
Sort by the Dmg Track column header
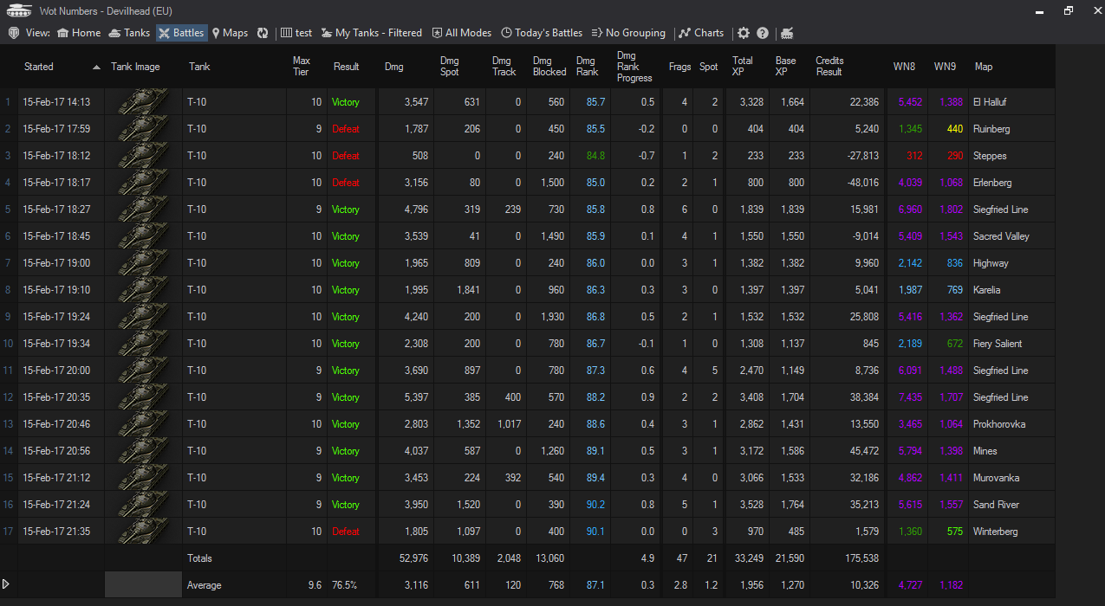[x=506, y=67]
